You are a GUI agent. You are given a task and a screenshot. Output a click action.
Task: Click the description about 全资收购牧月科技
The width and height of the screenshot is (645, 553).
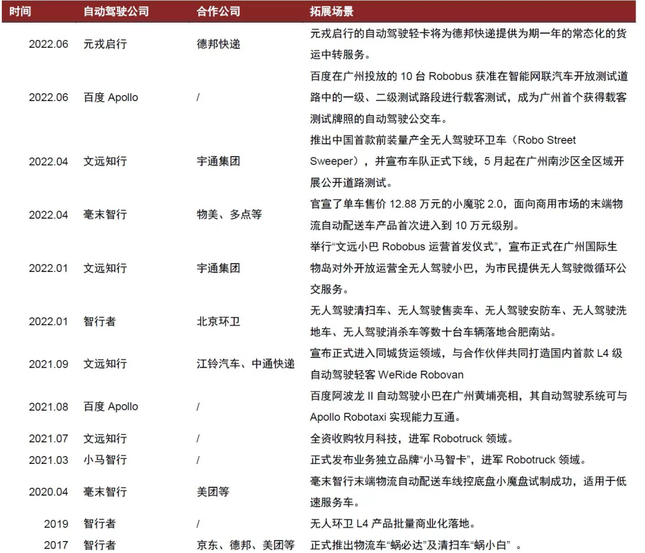[413, 439]
